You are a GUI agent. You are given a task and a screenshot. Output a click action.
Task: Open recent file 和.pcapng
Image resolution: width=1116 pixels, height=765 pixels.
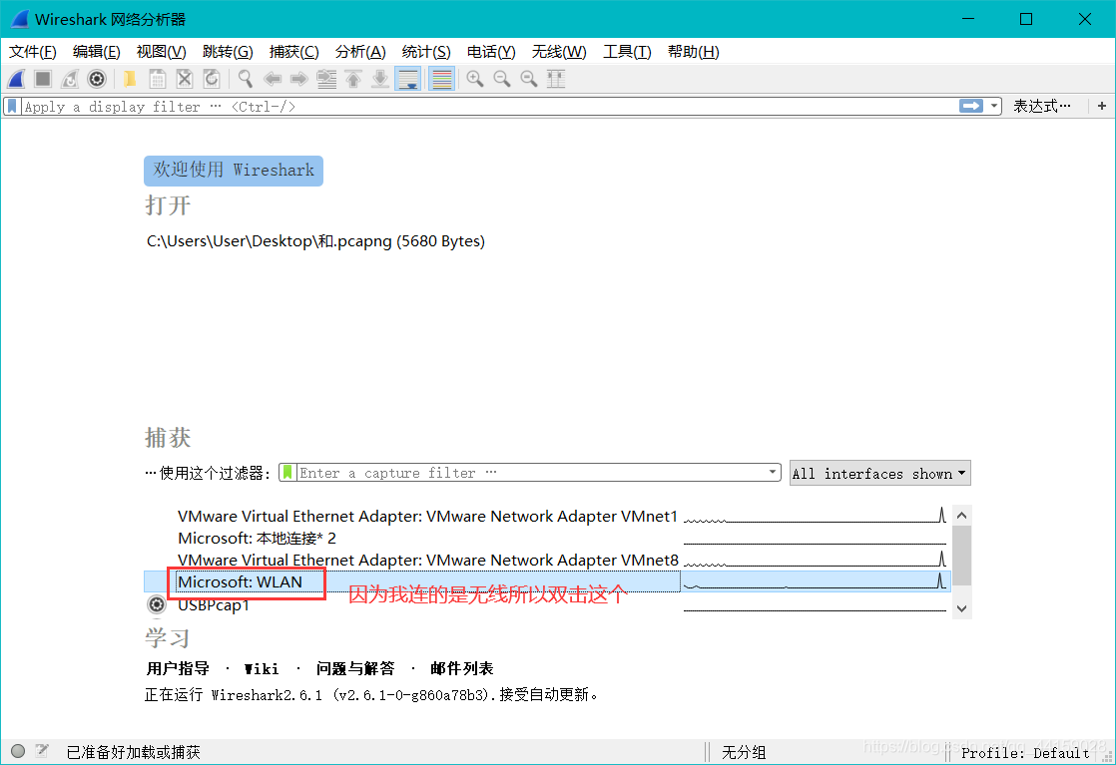pos(315,241)
